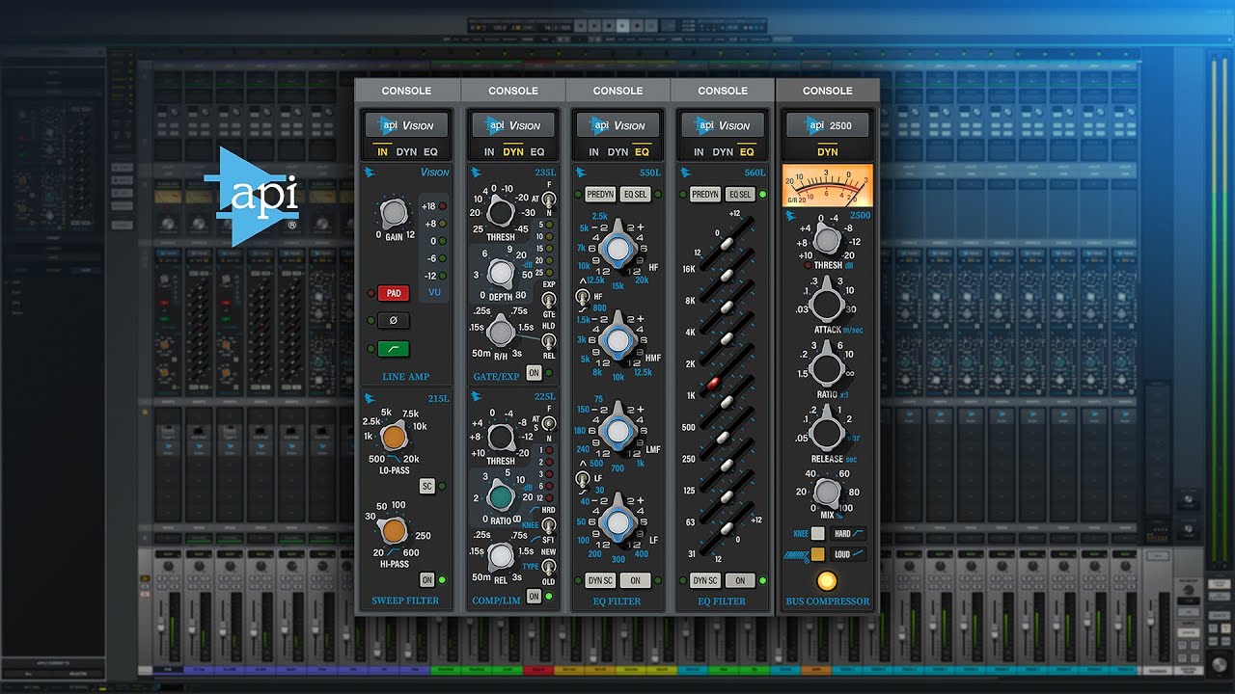The width and height of the screenshot is (1235, 694).
Task: Flip the TYPE NEW/OLD switch on 225L
Action: (x=550, y=567)
